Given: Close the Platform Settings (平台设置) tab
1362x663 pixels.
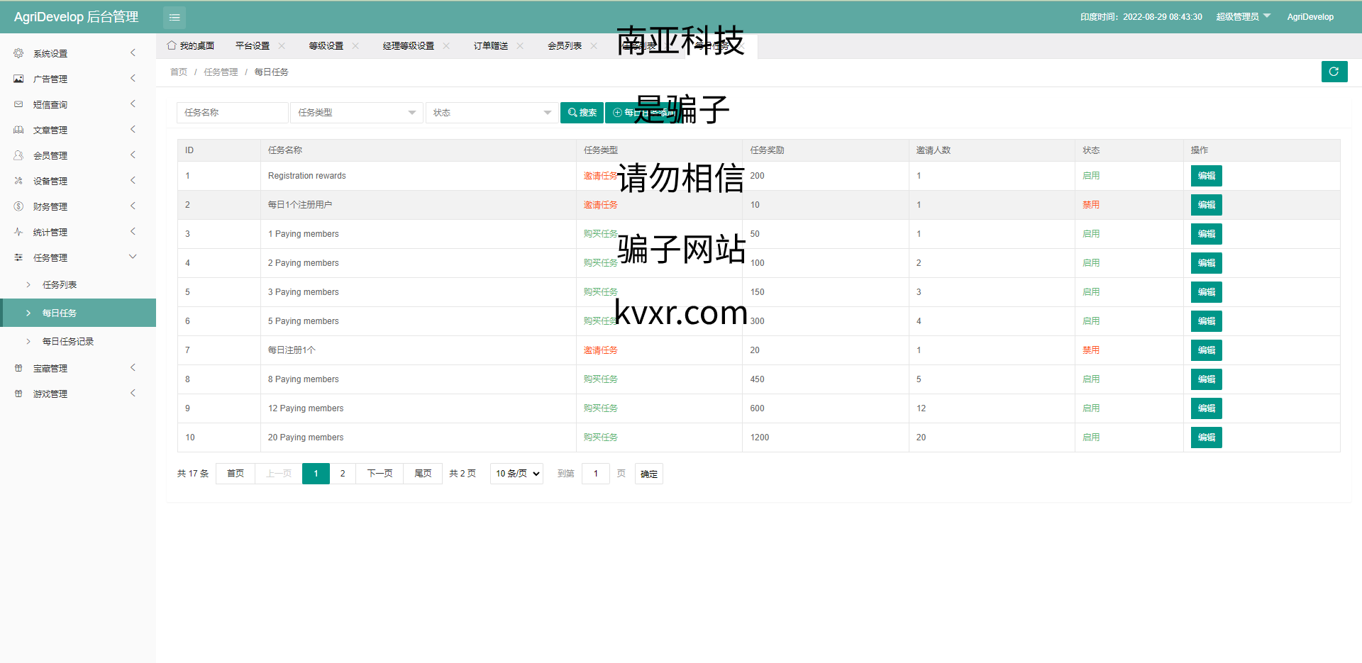Looking at the screenshot, I should (282, 45).
